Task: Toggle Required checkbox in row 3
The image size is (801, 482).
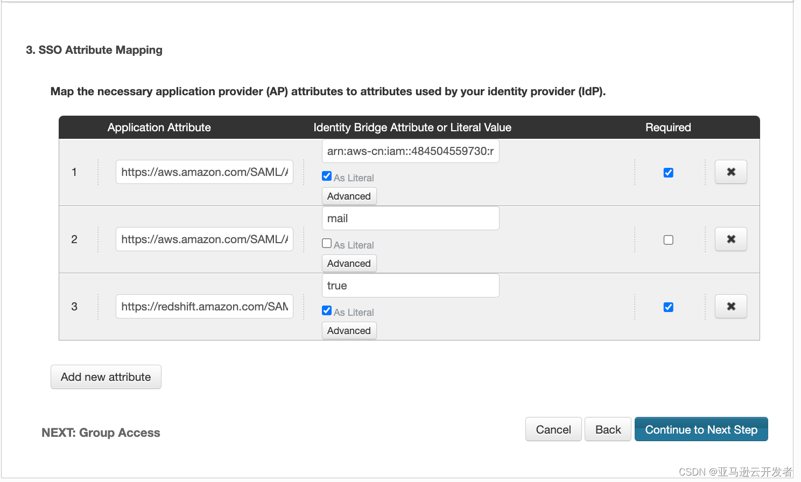Action: [x=669, y=307]
